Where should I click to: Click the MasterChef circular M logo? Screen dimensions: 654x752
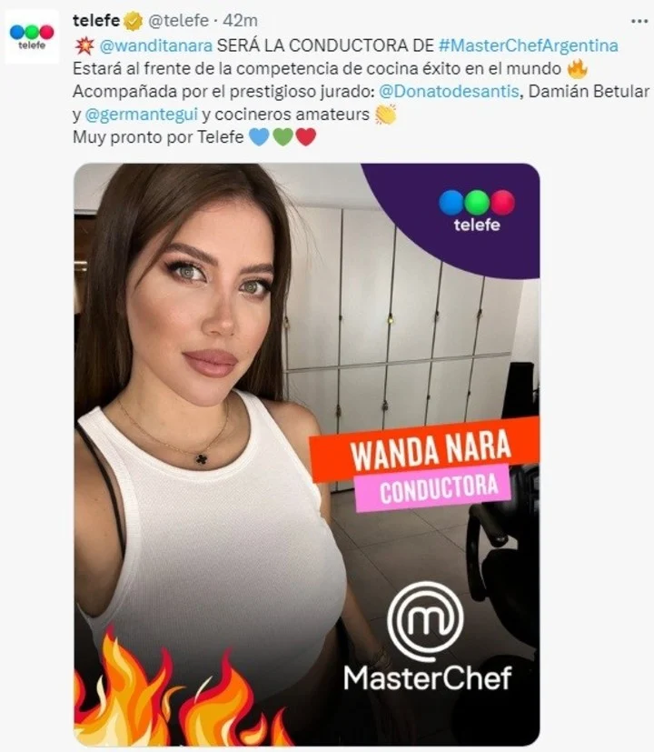pyautogui.click(x=425, y=621)
